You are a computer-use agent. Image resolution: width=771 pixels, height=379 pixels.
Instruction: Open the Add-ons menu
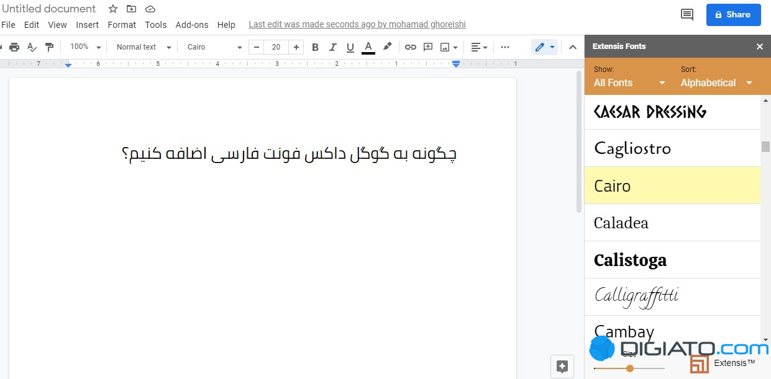tap(192, 25)
